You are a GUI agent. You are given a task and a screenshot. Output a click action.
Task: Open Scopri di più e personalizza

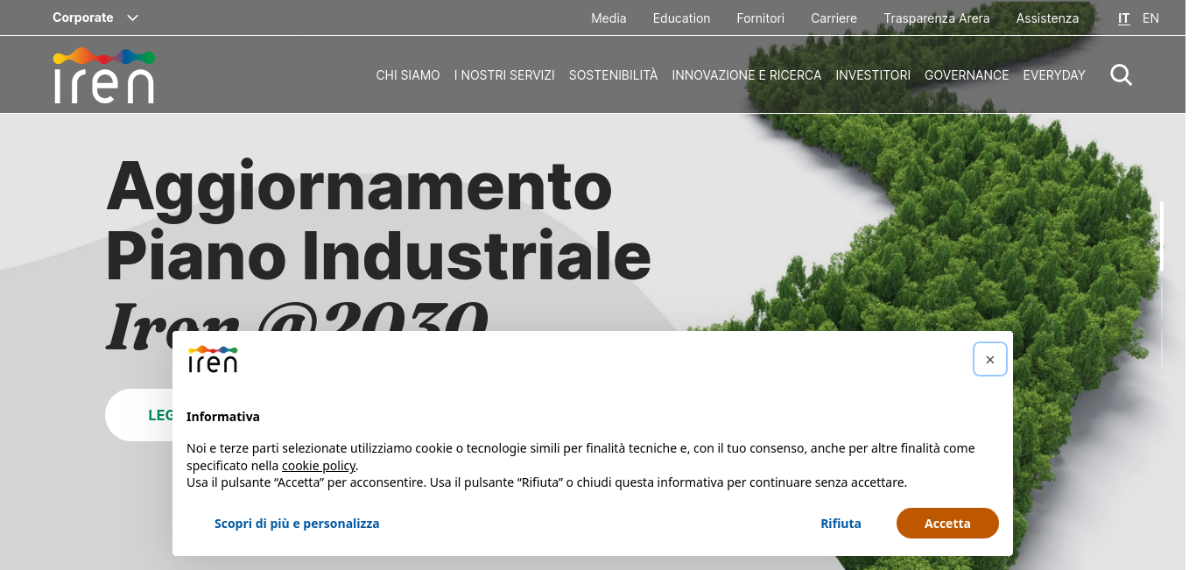[297, 523]
